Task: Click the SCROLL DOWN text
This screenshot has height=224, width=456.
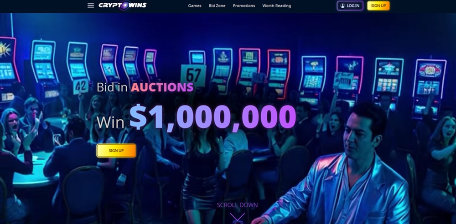Action: click(237, 205)
